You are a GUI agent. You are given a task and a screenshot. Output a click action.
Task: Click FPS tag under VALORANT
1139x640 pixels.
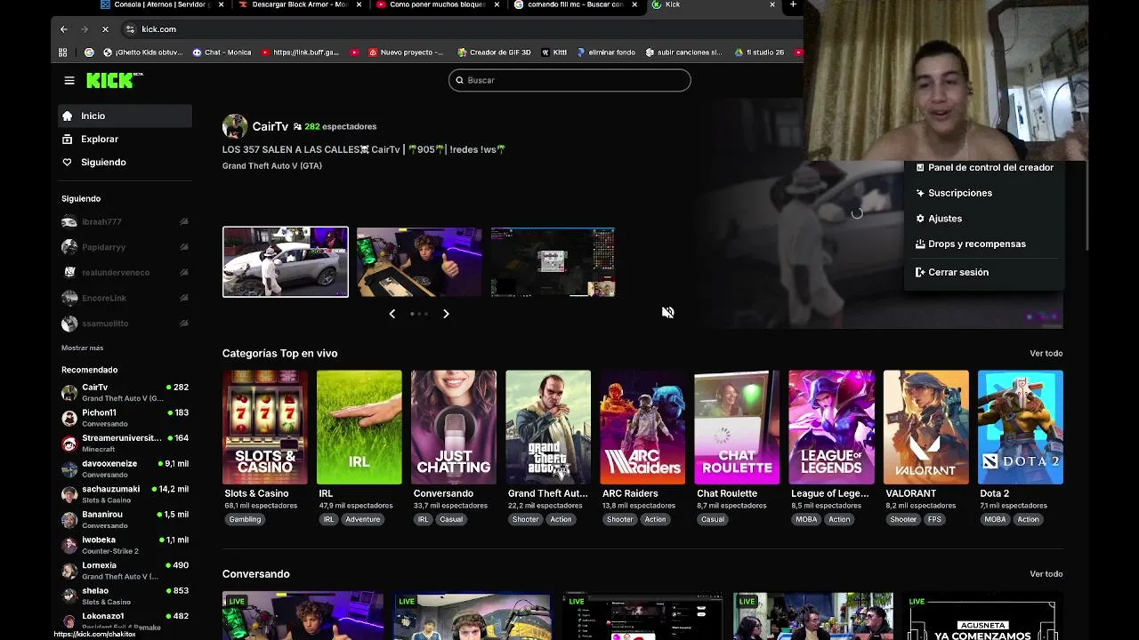[934, 519]
